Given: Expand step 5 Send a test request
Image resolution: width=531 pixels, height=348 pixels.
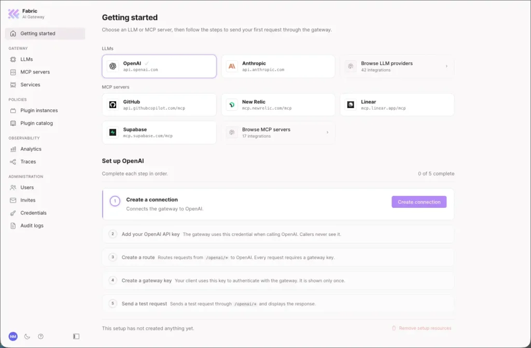Looking at the screenshot, I should click(x=278, y=303).
